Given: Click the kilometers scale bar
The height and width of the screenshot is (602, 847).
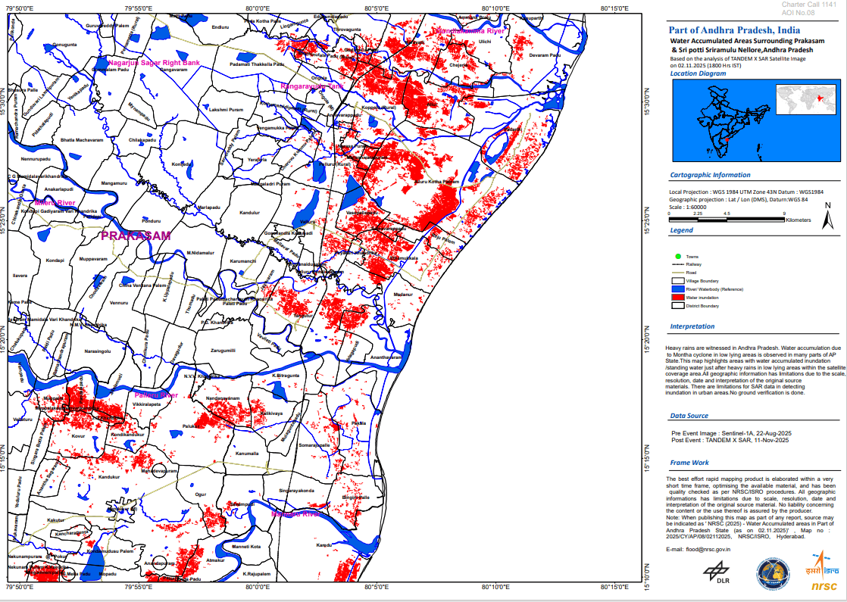Looking at the screenshot, I should (x=727, y=219).
